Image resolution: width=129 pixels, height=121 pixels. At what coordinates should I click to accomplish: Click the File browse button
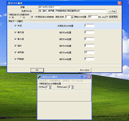[112, 11]
